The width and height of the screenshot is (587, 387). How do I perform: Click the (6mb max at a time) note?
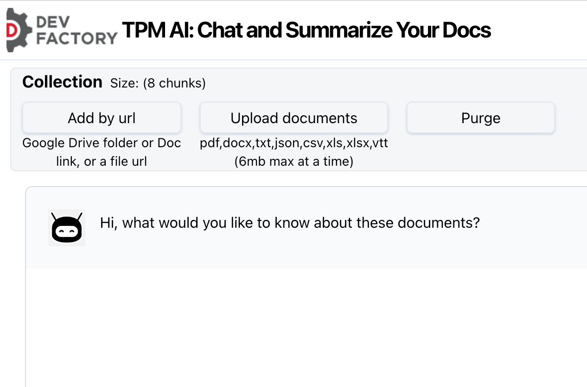[x=294, y=161]
